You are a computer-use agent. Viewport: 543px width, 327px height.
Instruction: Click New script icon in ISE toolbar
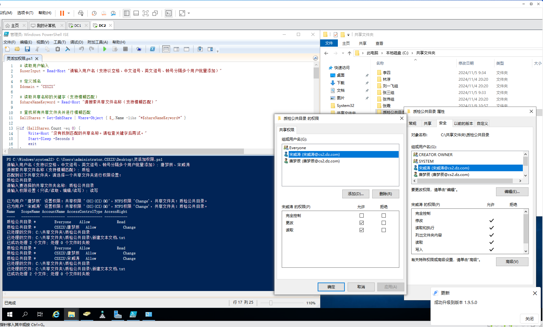point(7,49)
